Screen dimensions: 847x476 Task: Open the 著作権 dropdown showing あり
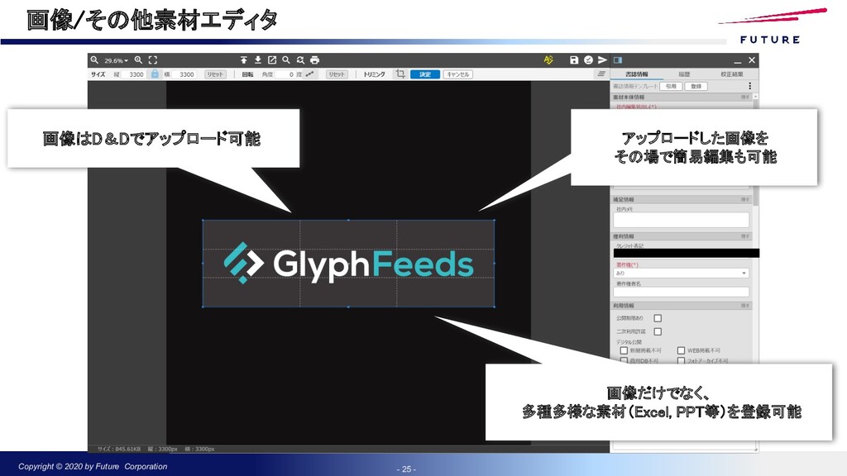tap(682, 274)
